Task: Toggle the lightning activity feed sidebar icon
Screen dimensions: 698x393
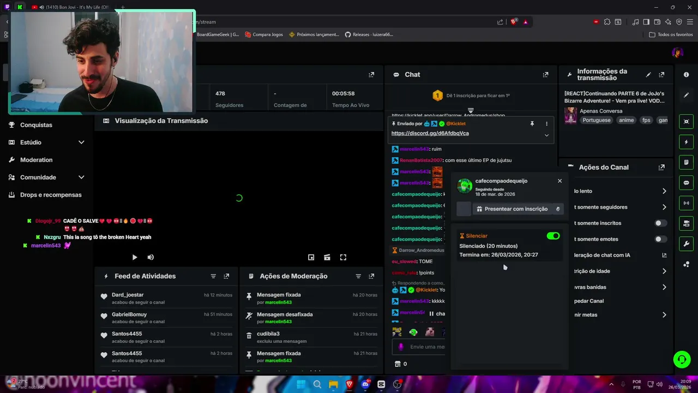Action: point(686,142)
